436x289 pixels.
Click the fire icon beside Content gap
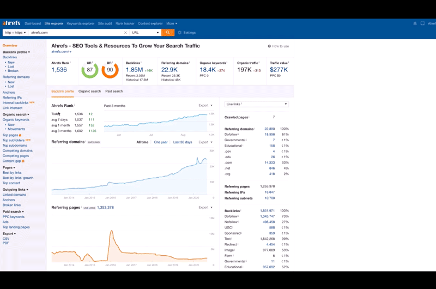coord(23,161)
